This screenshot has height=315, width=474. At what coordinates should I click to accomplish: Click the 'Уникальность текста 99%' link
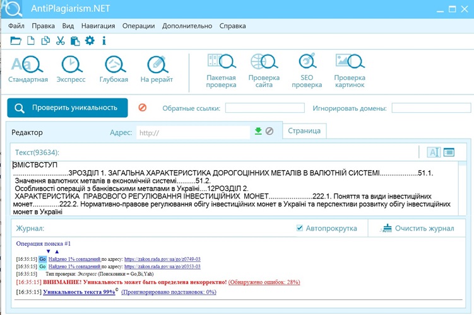pos(79,292)
